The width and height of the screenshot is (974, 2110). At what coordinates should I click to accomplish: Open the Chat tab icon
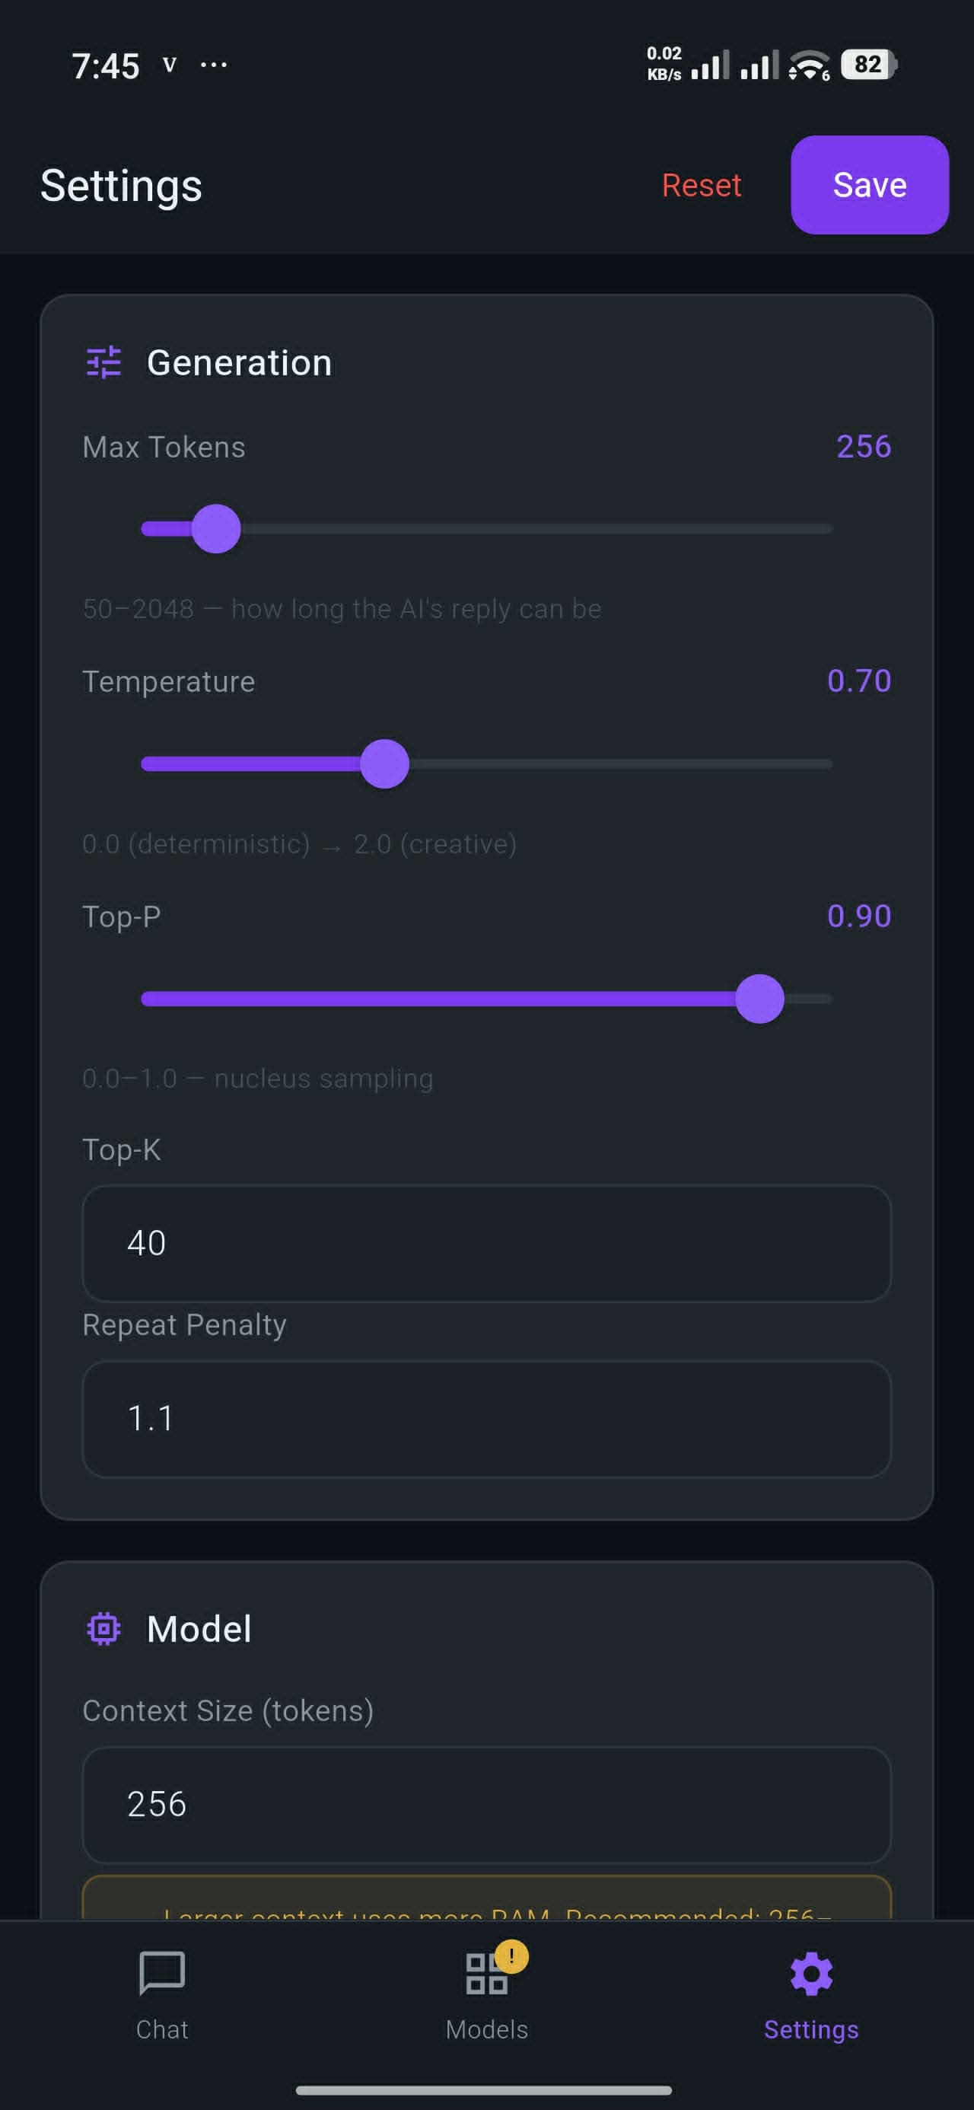coord(162,1973)
